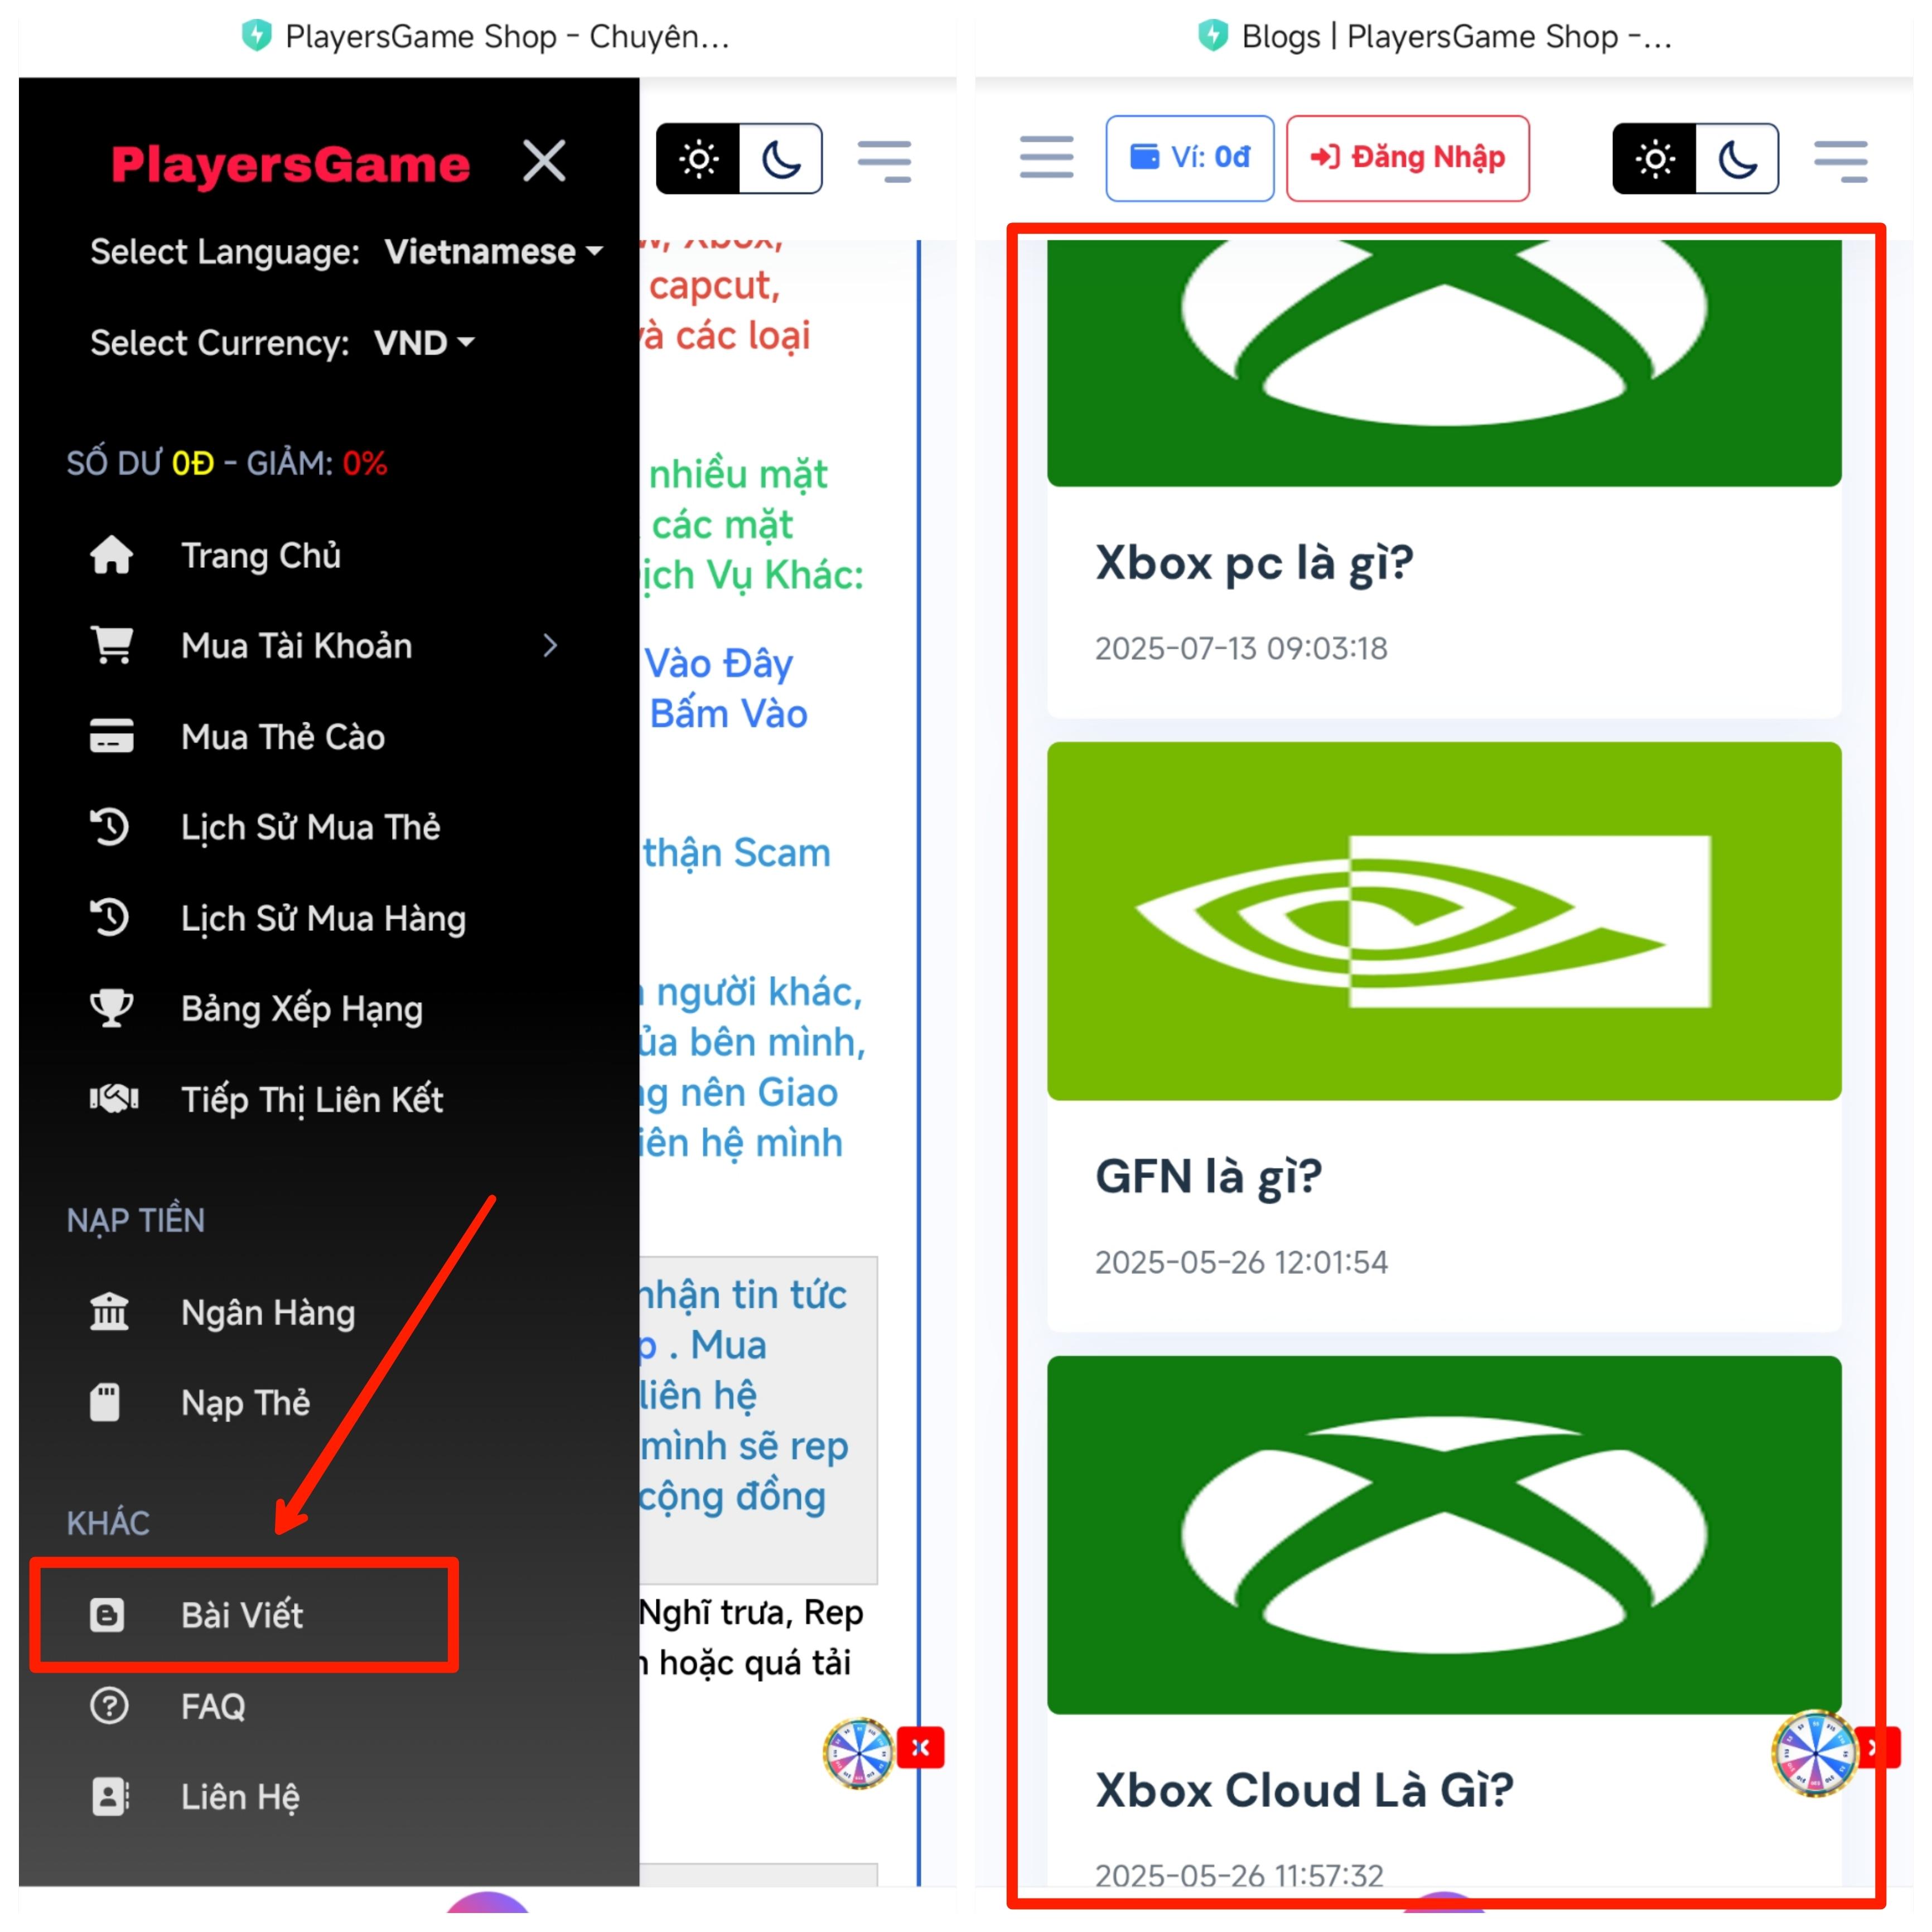1932x1932 pixels.
Task: Select Lịch Sử Mua Hàng menu item
Action: point(322,918)
